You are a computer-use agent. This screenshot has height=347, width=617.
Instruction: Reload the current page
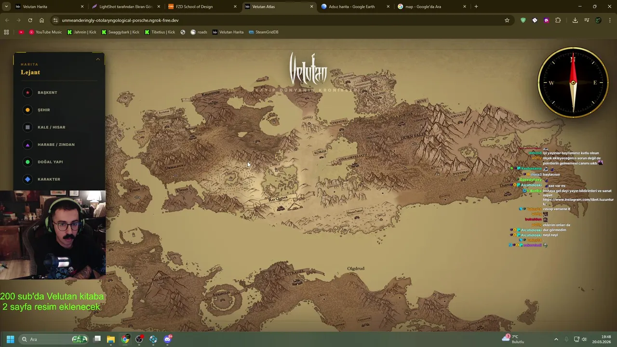[x=30, y=20]
